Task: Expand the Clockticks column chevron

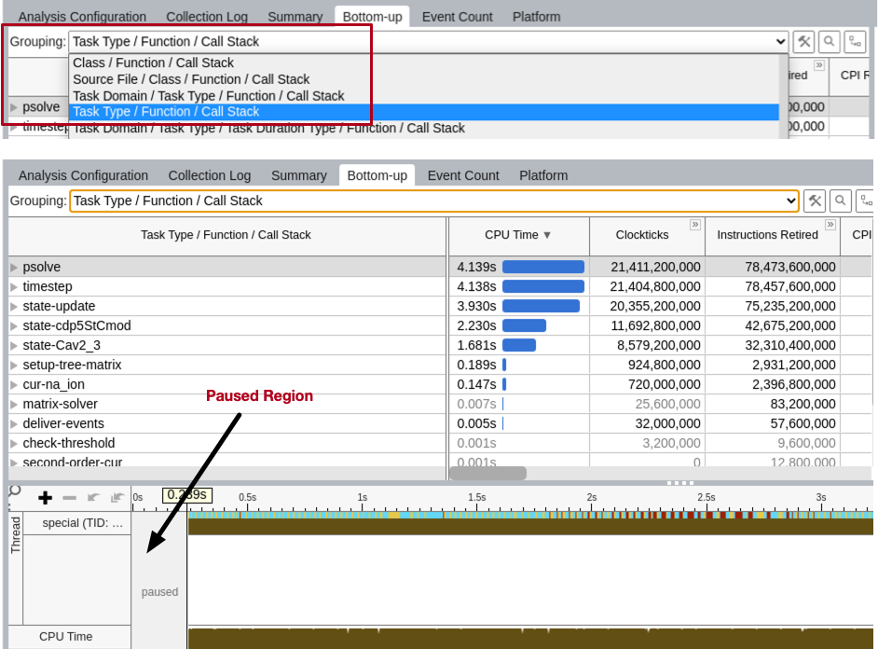Action: coord(694,225)
